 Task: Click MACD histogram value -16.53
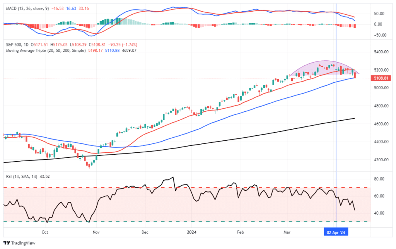point(58,9)
